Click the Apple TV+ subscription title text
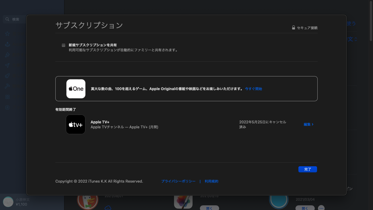 tap(100, 122)
